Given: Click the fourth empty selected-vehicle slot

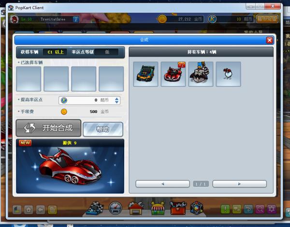Looking at the screenshot, I should pos(111,79).
